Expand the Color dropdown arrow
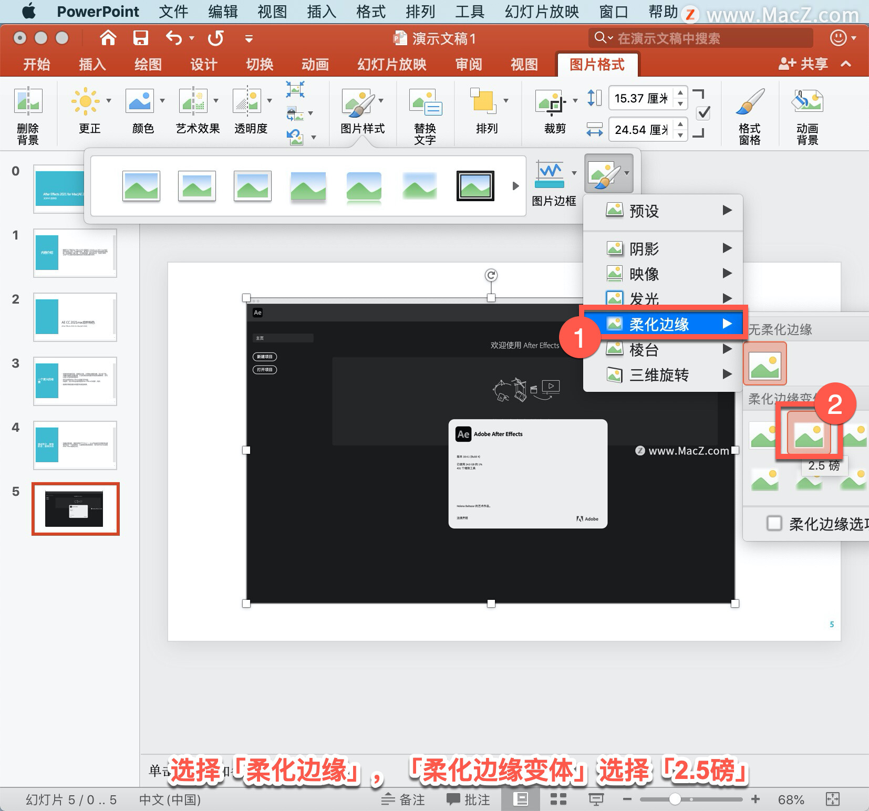The height and width of the screenshot is (811, 869). [x=162, y=101]
